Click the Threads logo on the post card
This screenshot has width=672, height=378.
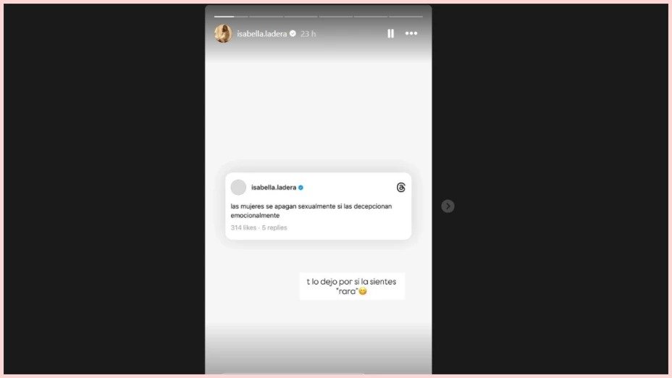click(x=400, y=188)
